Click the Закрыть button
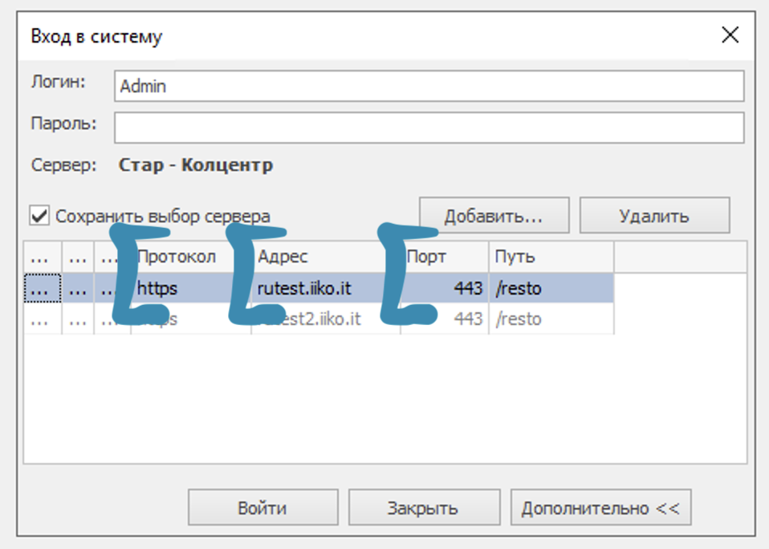769x549 pixels. pos(422,508)
